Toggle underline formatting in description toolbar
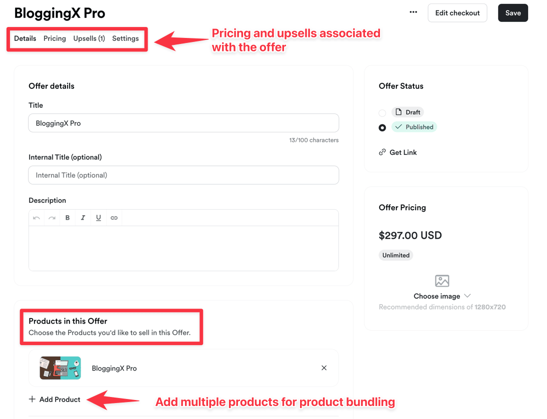Viewport: 547px width, 419px height. point(98,218)
